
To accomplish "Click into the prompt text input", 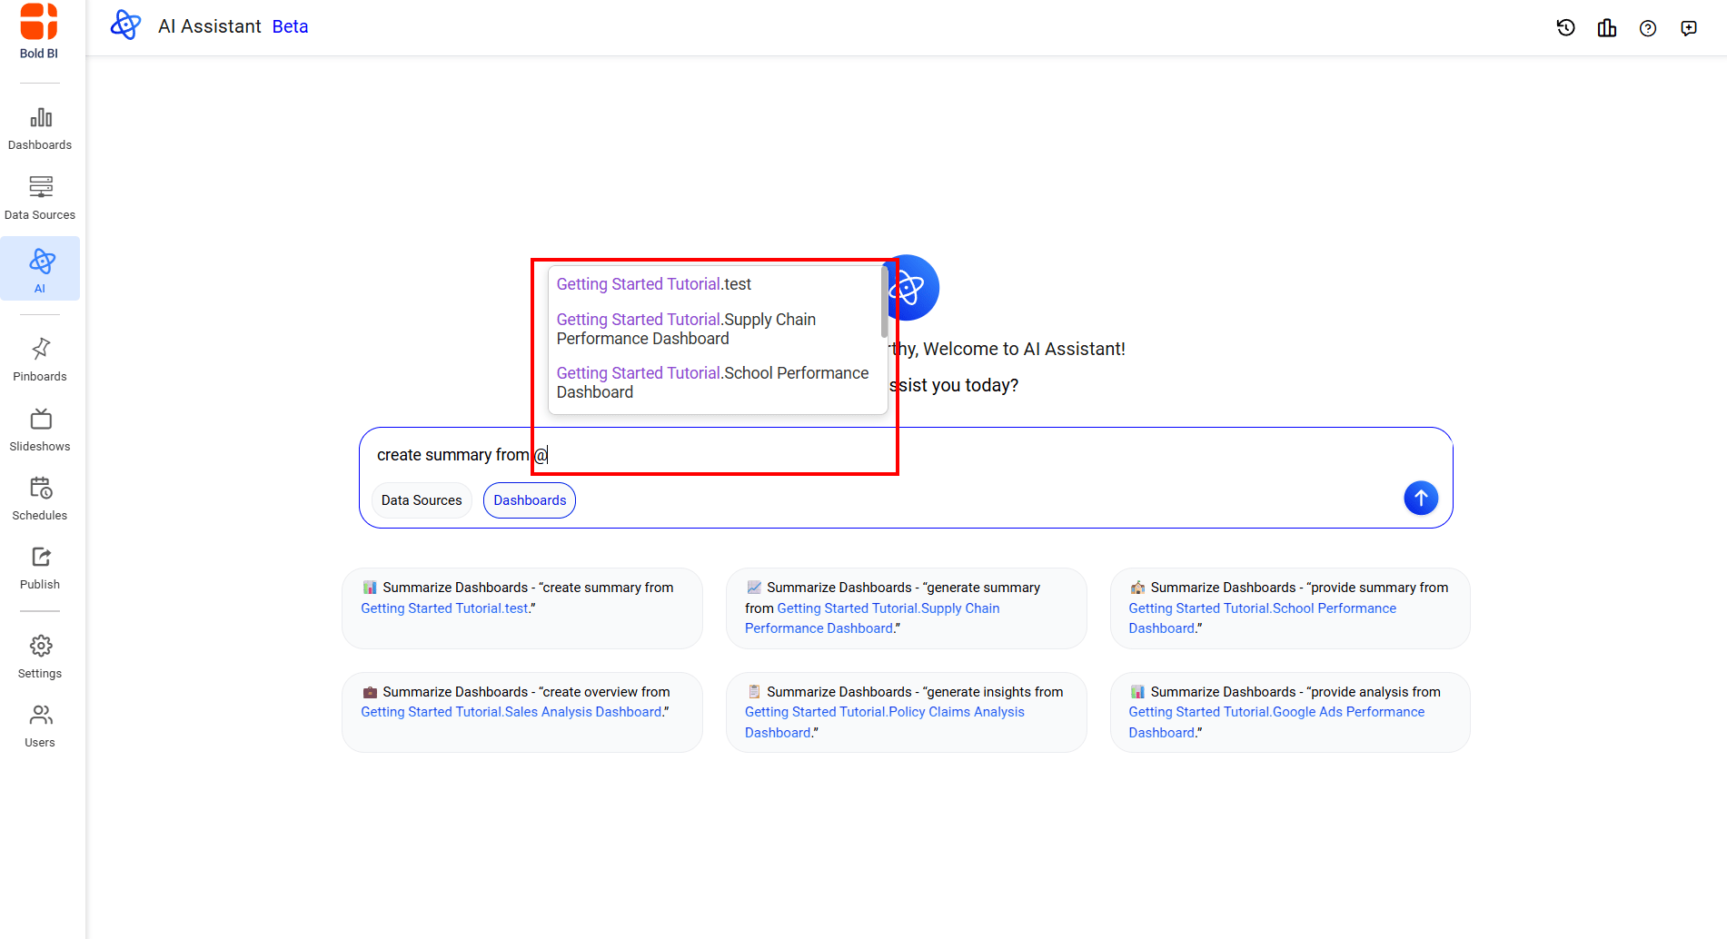I will tap(908, 455).
